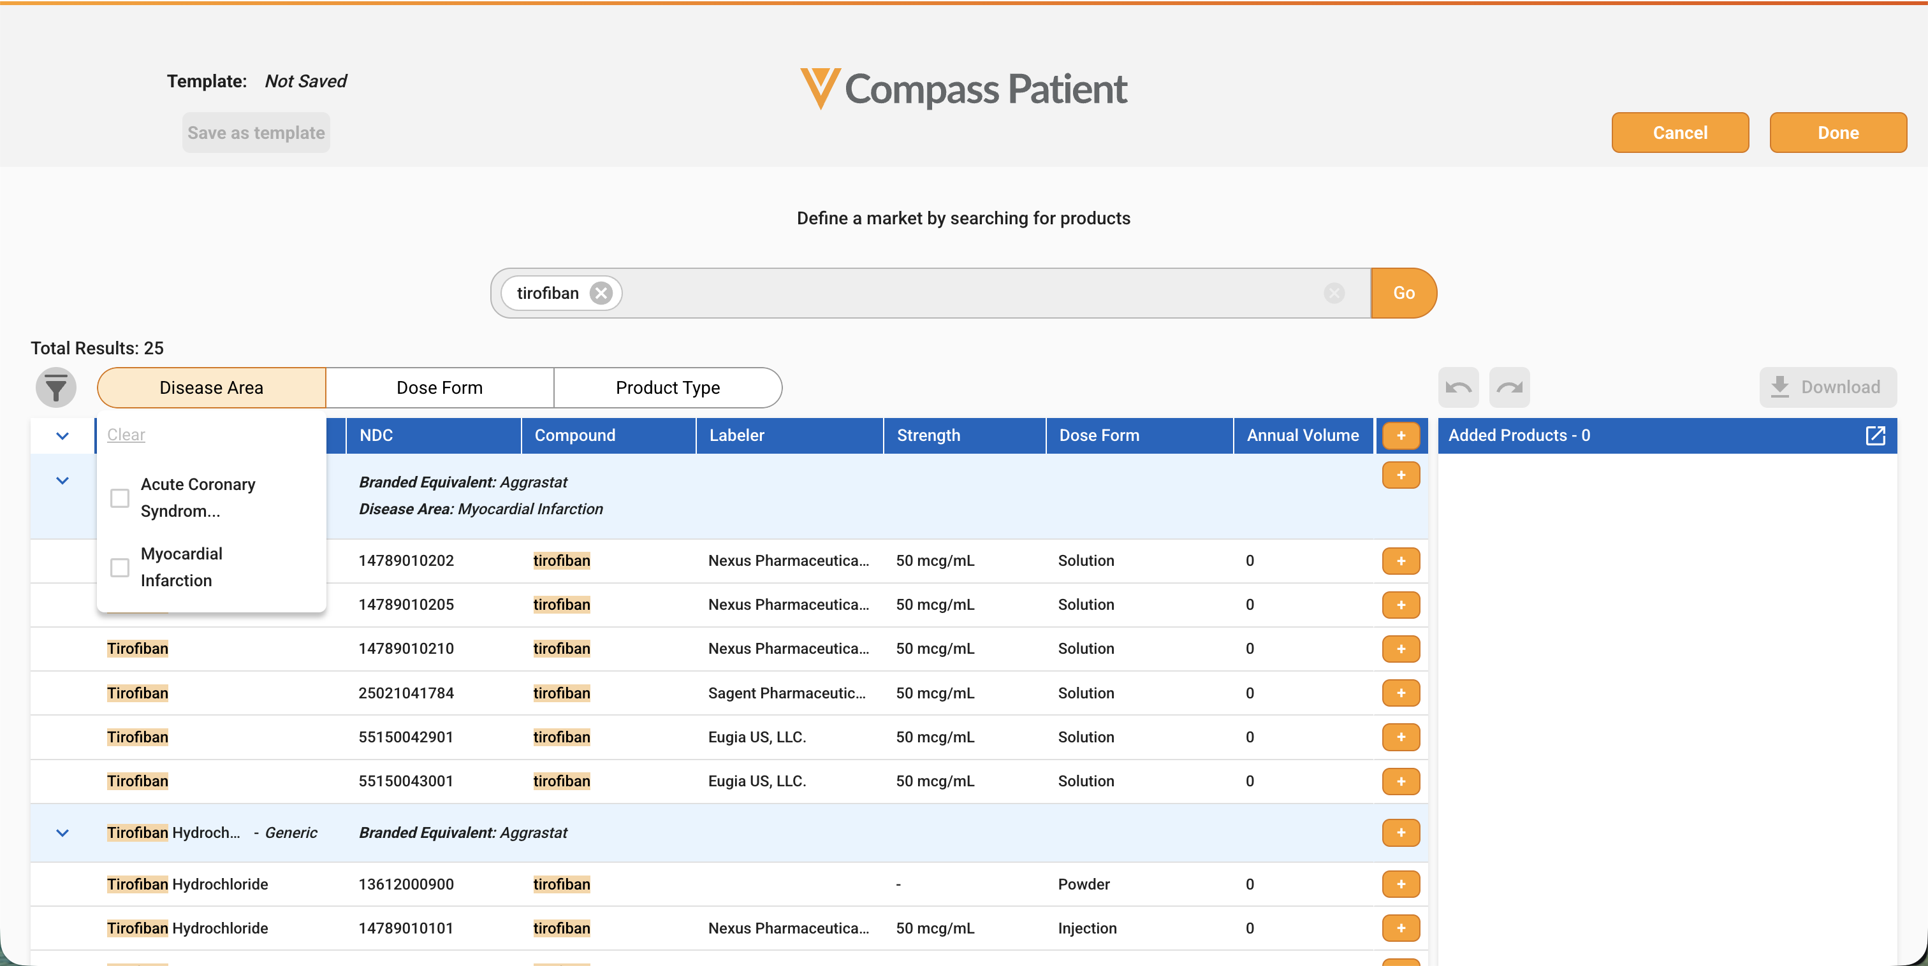The height and width of the screenshot is (966, 1928).
Task: Open the filter funnel icon
Action: [56, 387]
